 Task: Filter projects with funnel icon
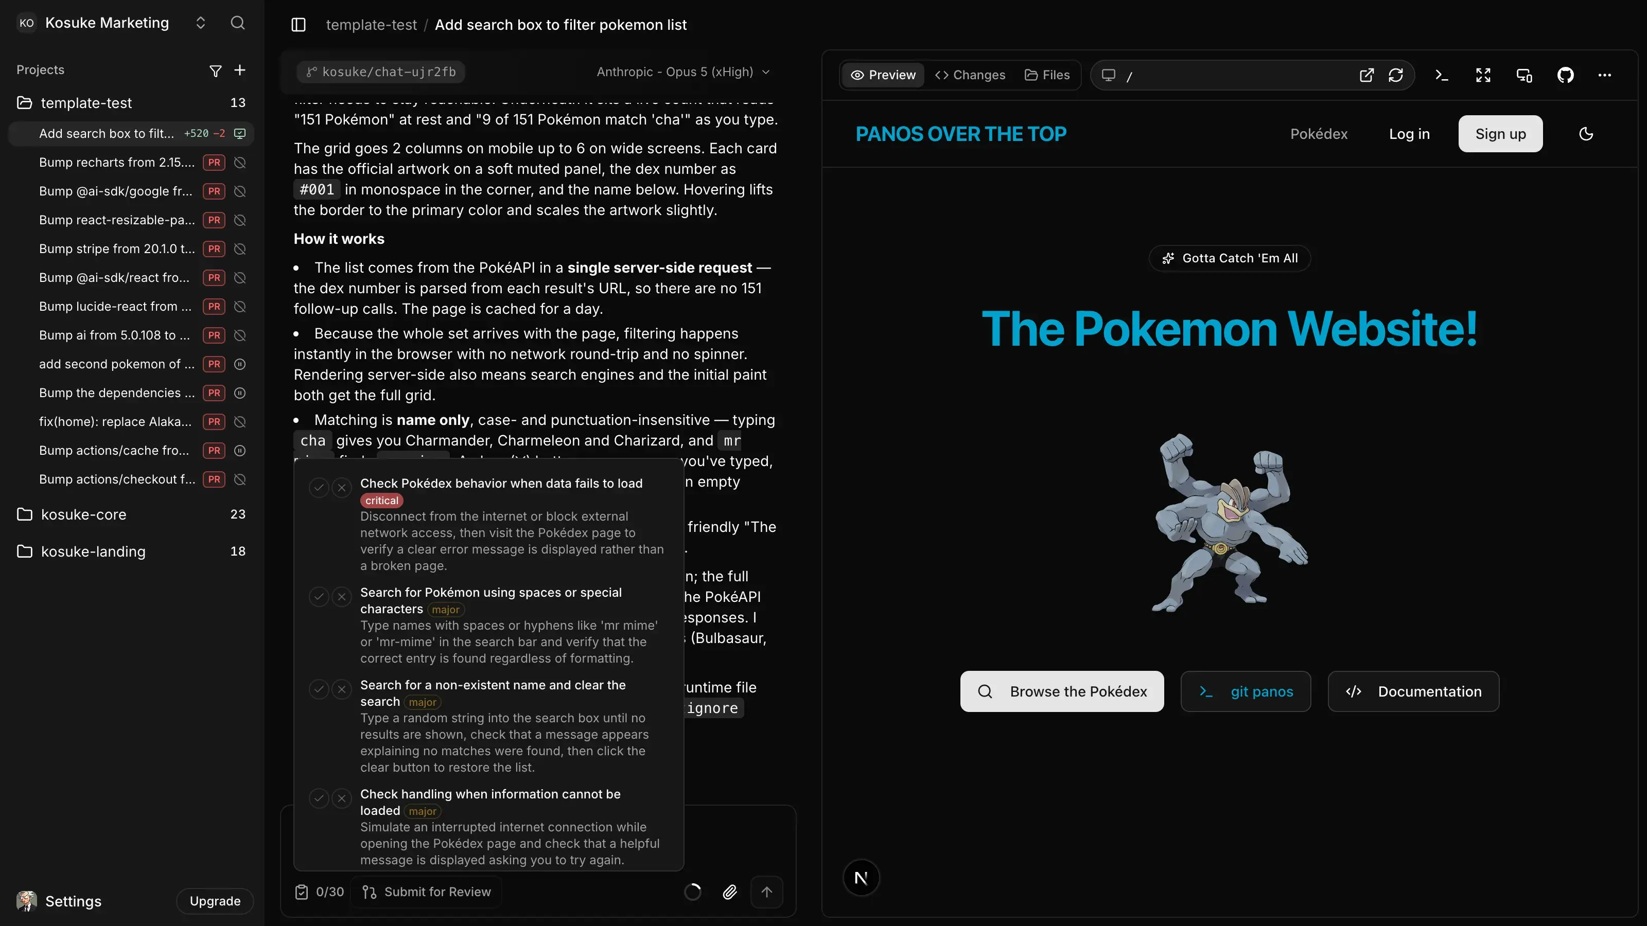216,70
